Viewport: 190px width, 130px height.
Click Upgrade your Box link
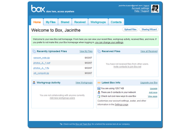click(149, 83)
